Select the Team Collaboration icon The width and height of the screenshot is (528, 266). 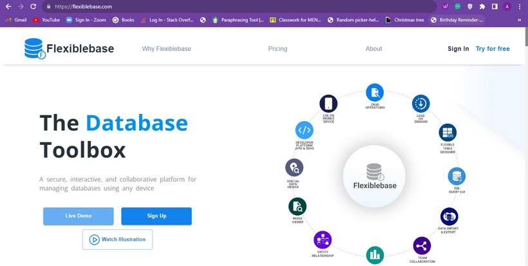pyautogui.click(x=422, y=246)
